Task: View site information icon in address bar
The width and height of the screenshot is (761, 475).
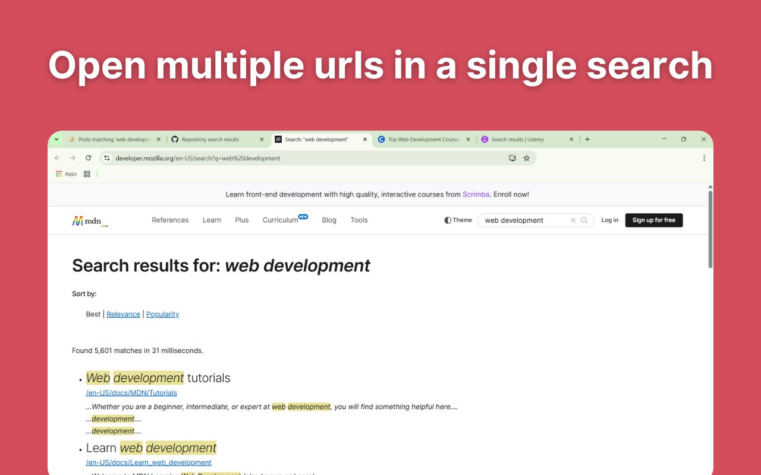Action: click(x=107, y=158)
